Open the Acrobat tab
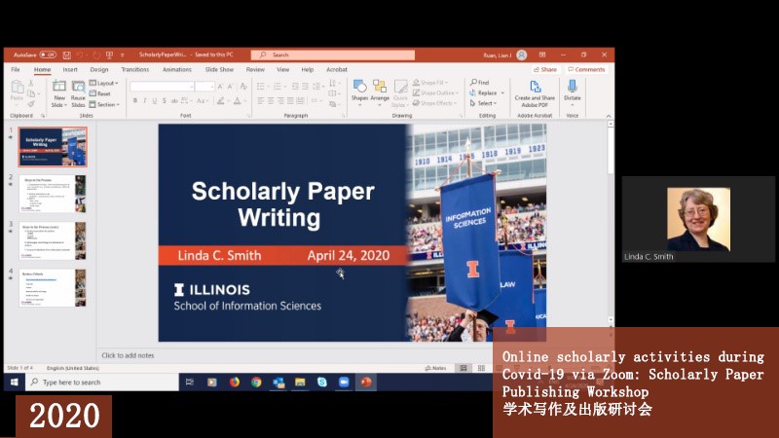Screen dimensions: 779x438 tap(337, 69)
